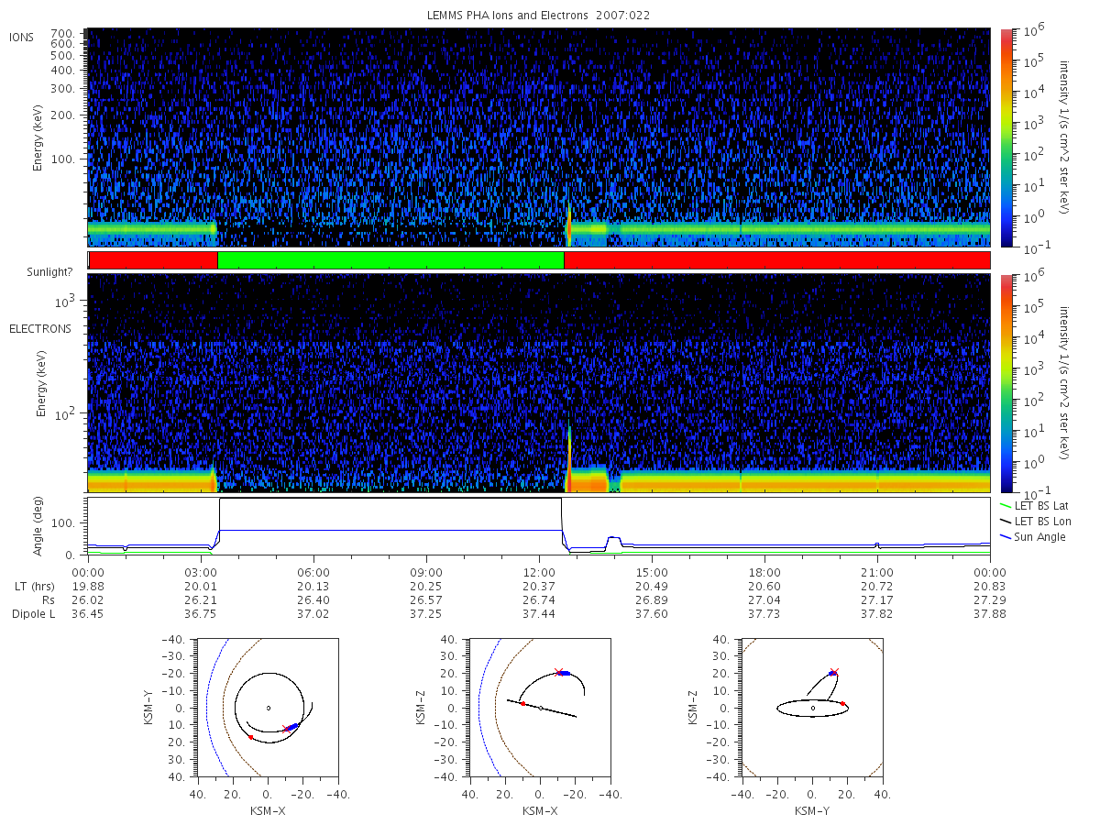Click the green LET BS Lat legend line
The image size is (1100, 825).
(1006, 504)
